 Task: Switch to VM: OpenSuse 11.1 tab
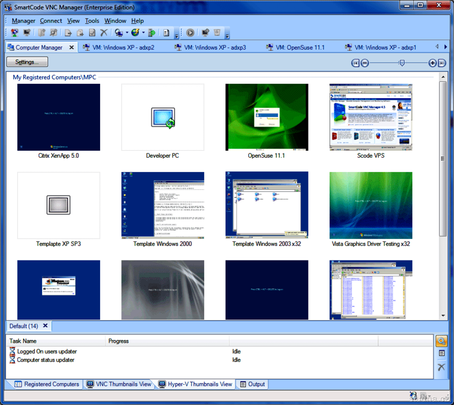tap(300, 47)
